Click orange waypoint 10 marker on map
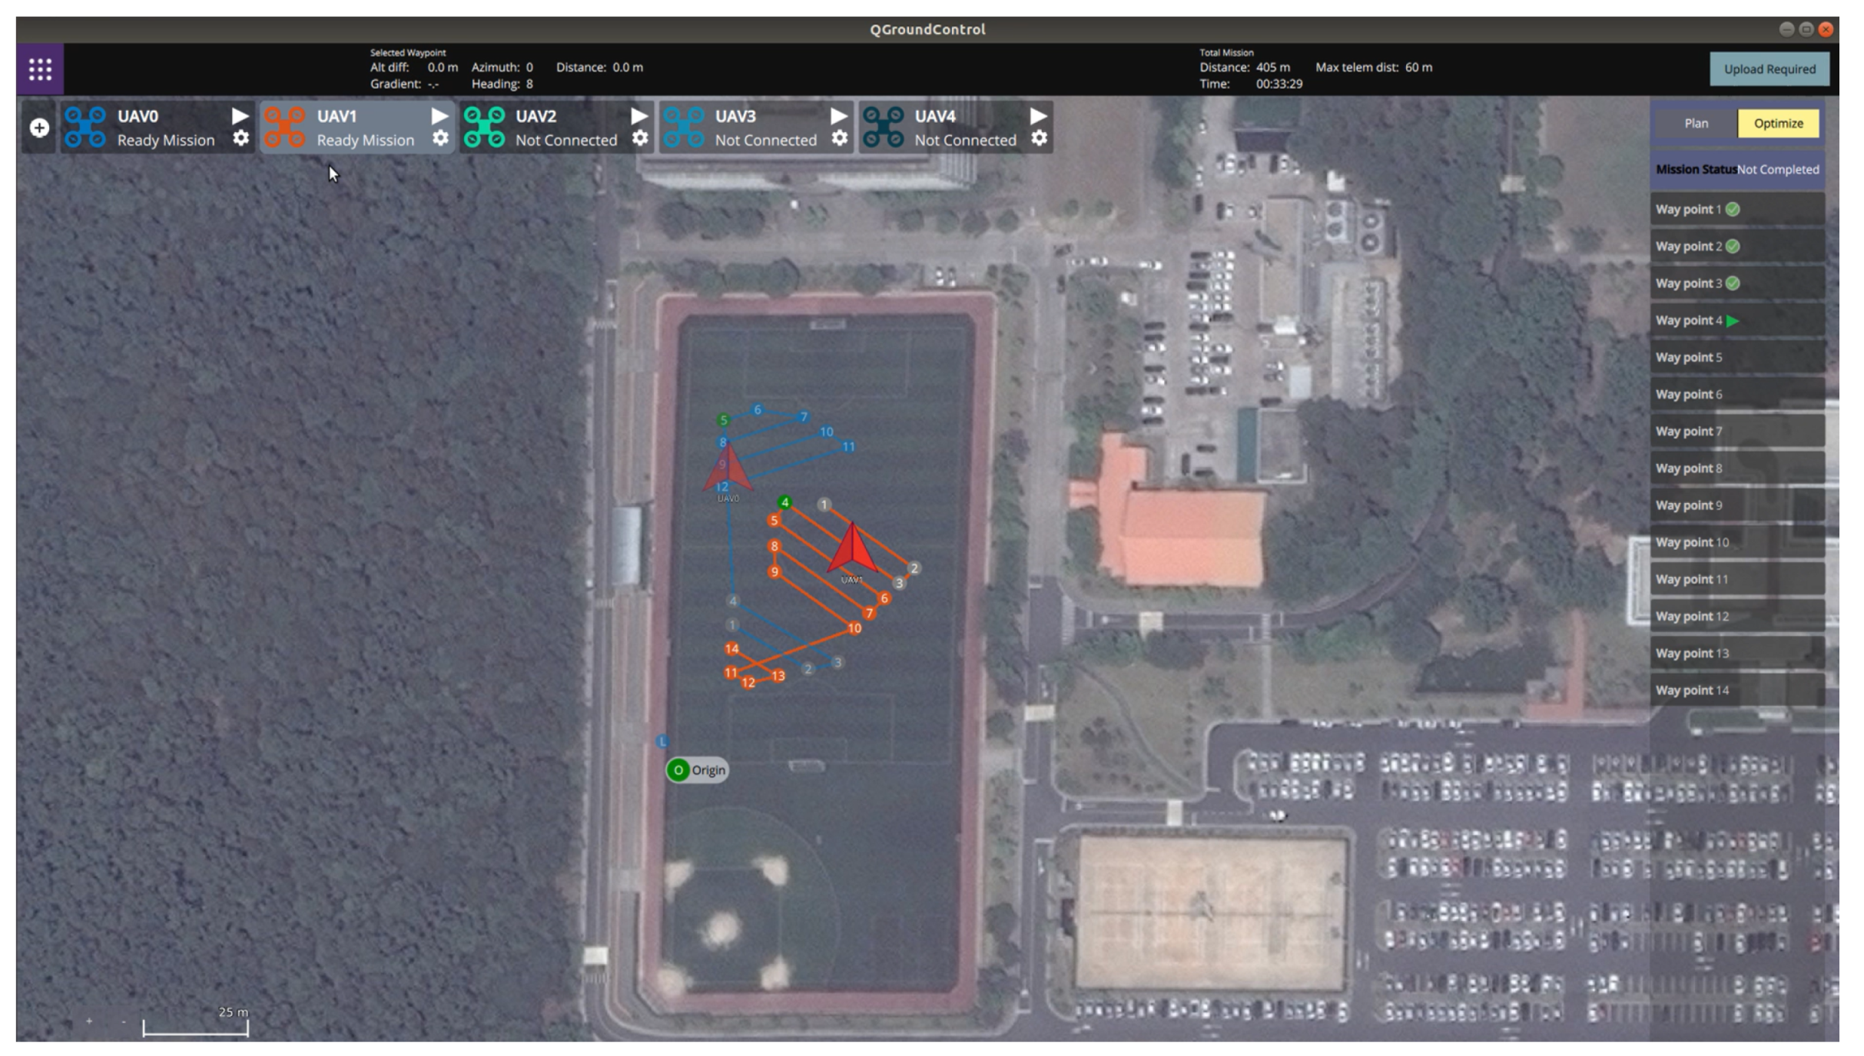 point(854,628)
